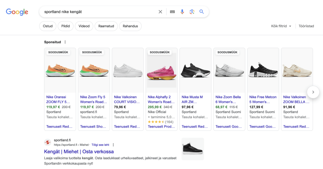Start voice search with the microphone icon
The height and width of the screenshot is (169, 323).
182,12
